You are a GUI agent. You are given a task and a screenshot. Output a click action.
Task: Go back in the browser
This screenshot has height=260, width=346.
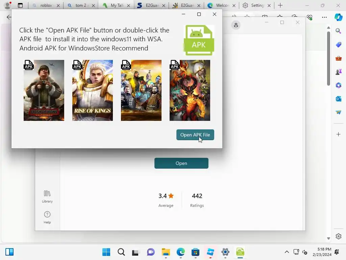[x=9, y=17]
